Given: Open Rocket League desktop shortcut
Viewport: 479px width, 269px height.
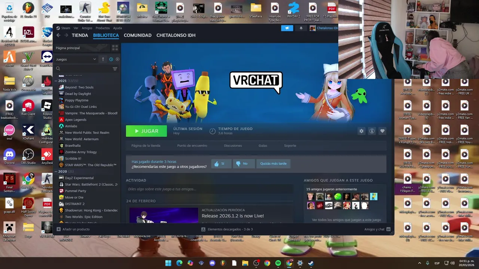Looking at the screenshot, I should (x=47, y=37).
